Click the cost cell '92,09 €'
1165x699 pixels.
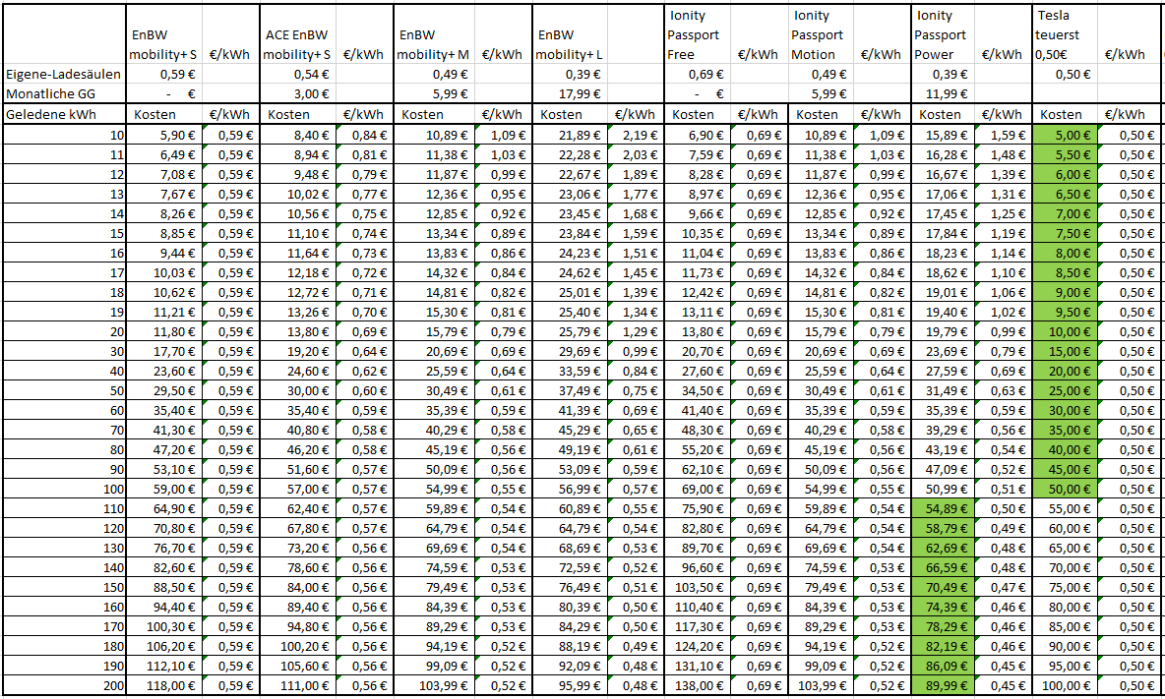click(x=570, y=667)
